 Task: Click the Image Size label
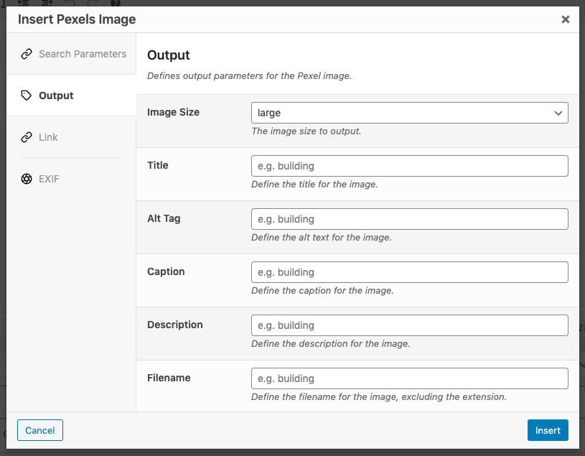click(x=173, y=112)
